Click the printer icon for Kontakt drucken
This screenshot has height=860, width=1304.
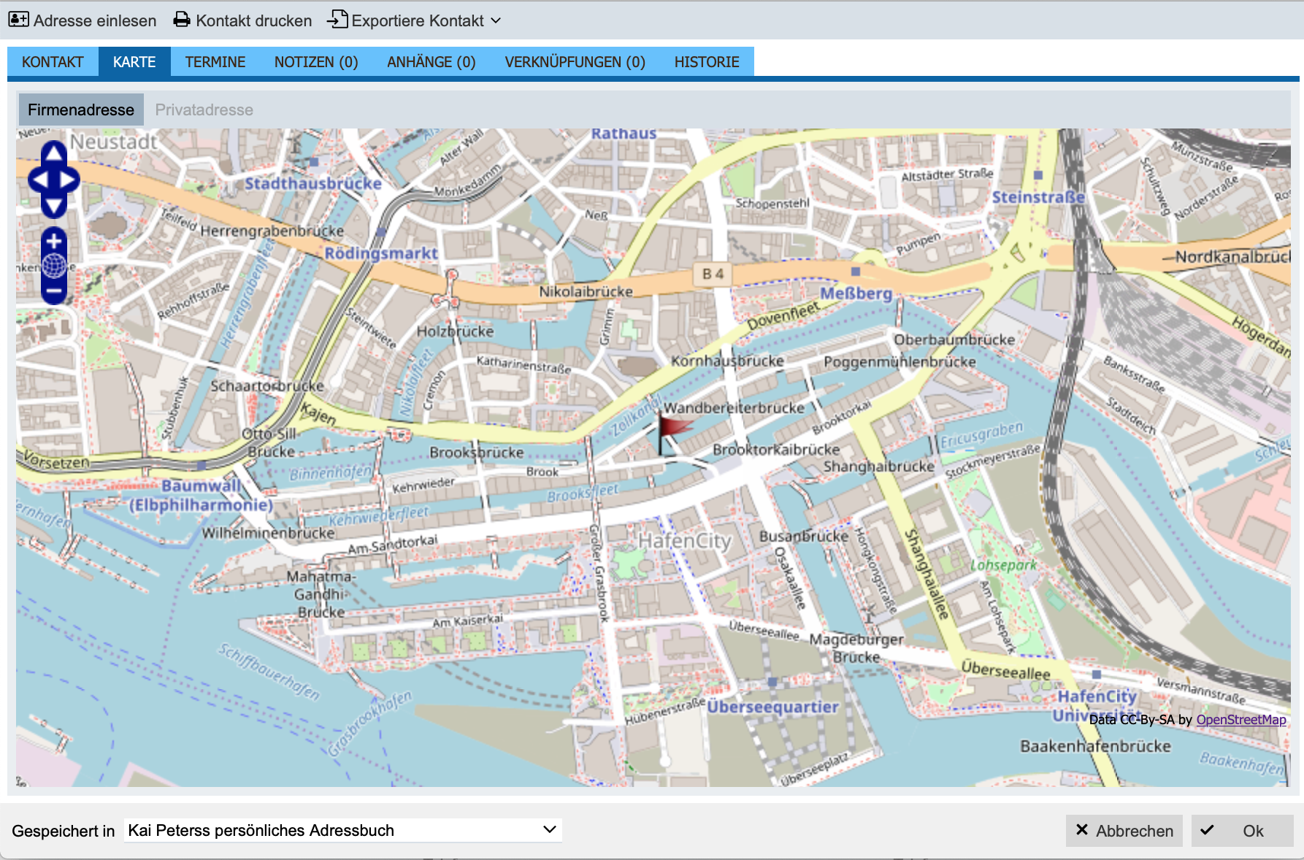click(x=182, y=20)
